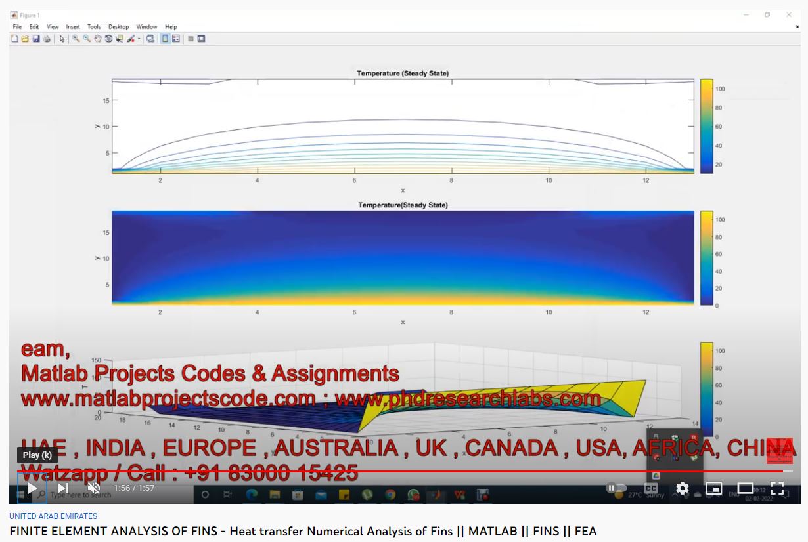808x542 pixels.
Task: Click the Print Figure icon
Action: pos(47,39)
